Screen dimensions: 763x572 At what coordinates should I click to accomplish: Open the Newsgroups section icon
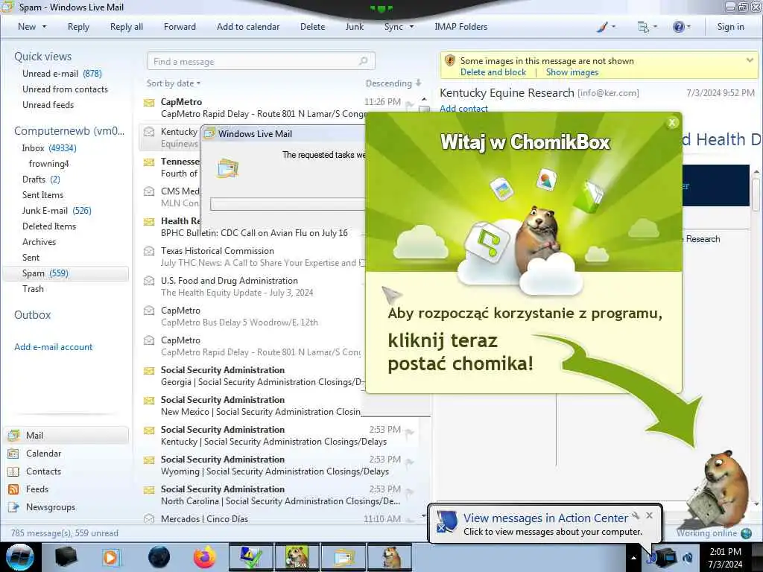[x=13, y=507]
